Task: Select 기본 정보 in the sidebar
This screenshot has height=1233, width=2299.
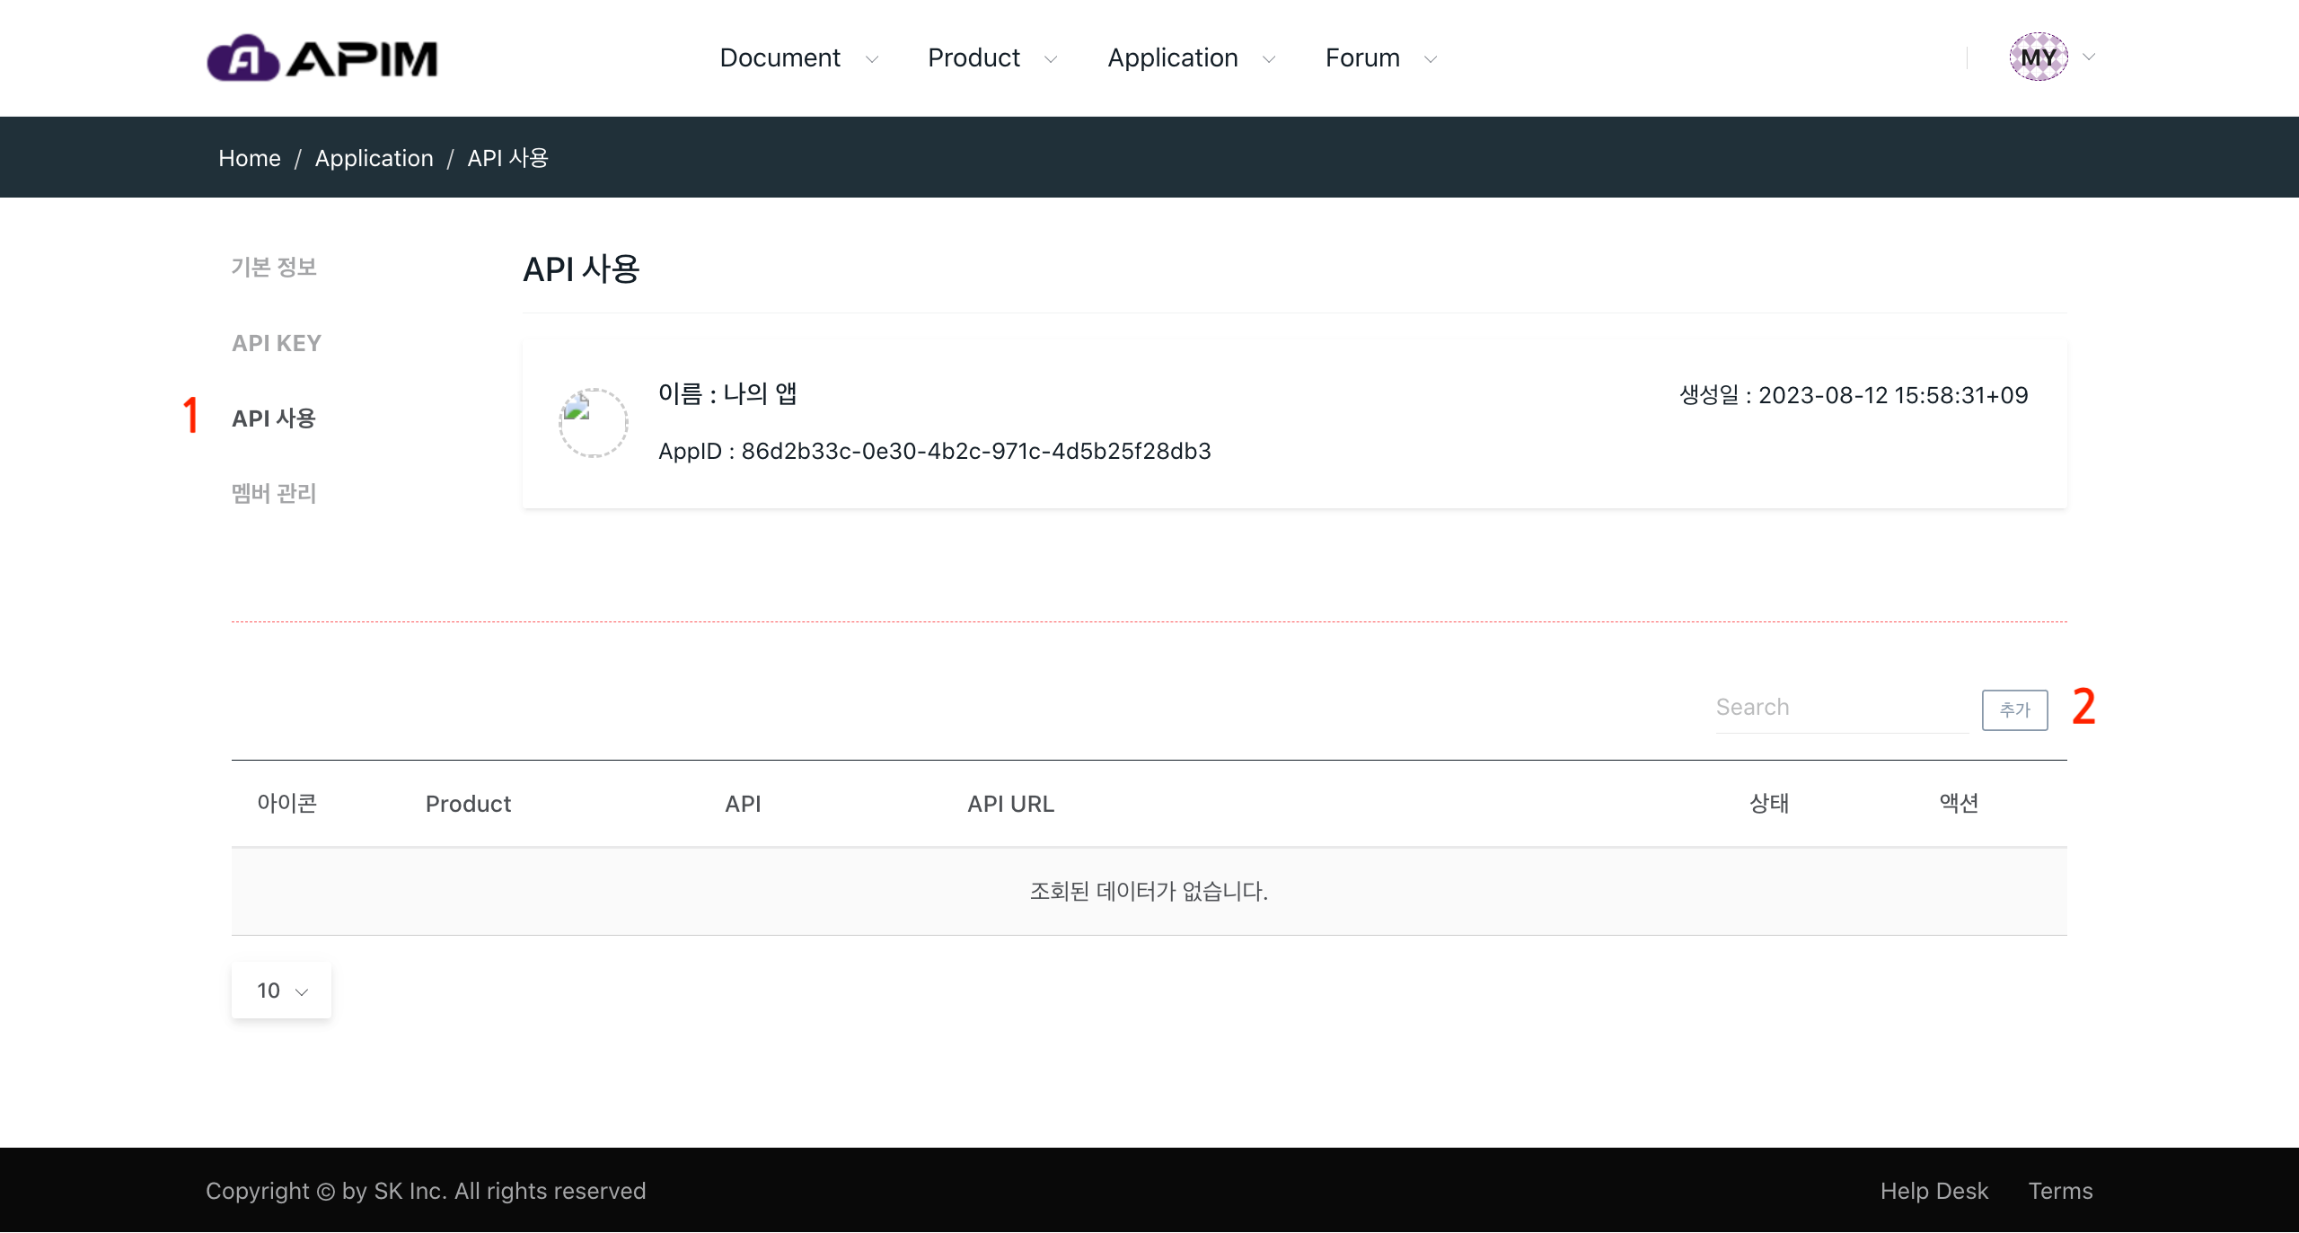Action: (274, 267)
